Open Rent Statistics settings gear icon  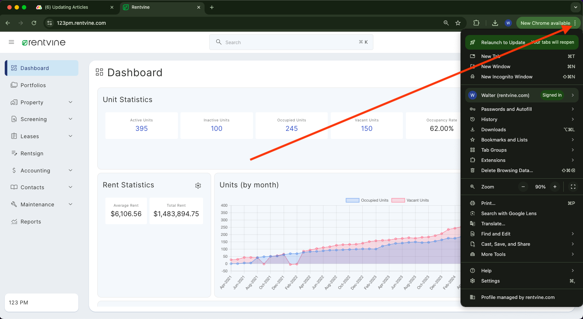pos(198,186)
